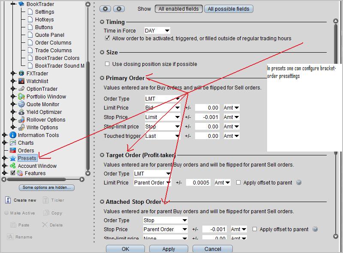This screenshot has height=253, width=343.
Task: Click the collapse-all down arrow button
Action: coord(105,9)
